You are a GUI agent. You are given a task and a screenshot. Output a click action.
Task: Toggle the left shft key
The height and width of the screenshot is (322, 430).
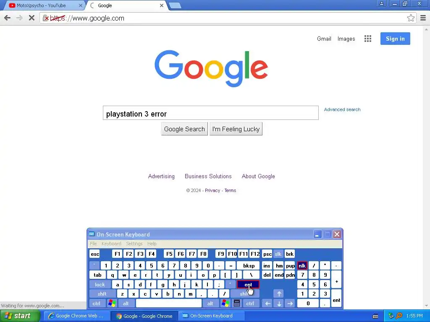point(102,294)
